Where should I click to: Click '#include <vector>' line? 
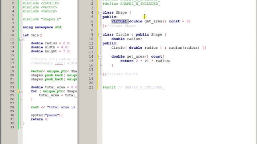tap(40, 7)
